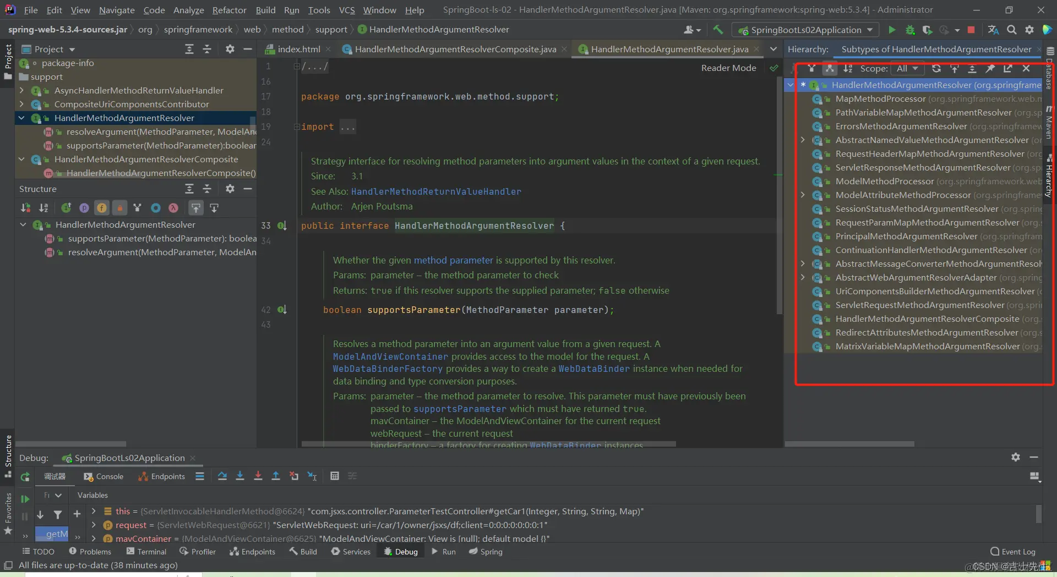This screenshot has width=1057, height=577.
Task: Click the Drop Frame debugger icon
Action: [294, 476]
